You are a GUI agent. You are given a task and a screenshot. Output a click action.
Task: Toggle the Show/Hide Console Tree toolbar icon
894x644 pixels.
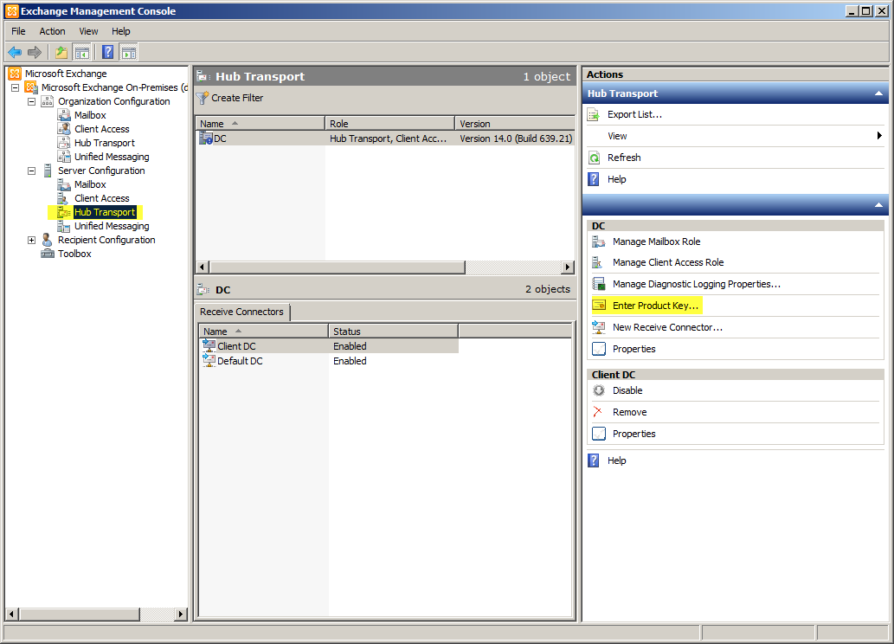(x=82, y=53)
